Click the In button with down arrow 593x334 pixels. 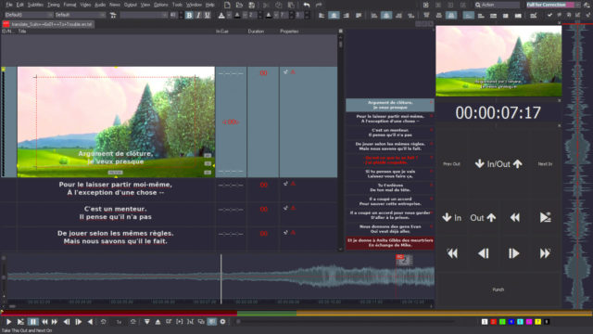point(451,218)
